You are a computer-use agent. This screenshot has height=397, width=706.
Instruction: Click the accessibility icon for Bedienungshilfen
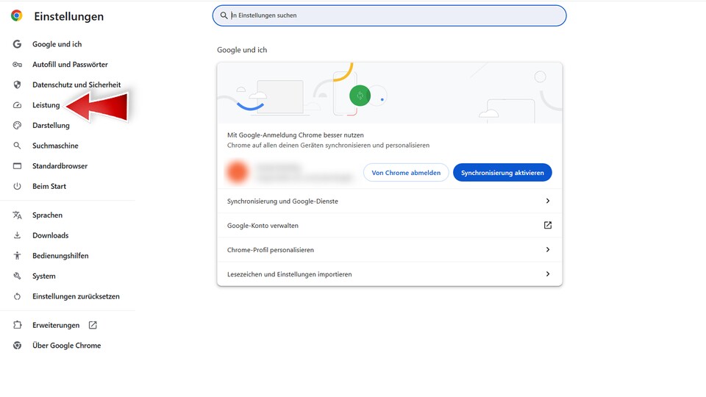pyautogui.click(x=17, y=256)
